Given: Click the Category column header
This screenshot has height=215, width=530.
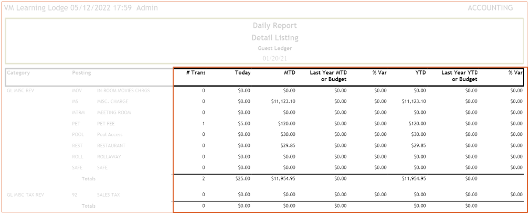Looking at the screenshot, I should pos(18,73).
